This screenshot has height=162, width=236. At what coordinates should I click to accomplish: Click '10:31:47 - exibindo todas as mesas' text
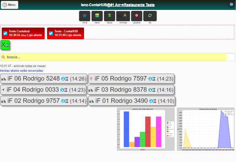point(23,66)
